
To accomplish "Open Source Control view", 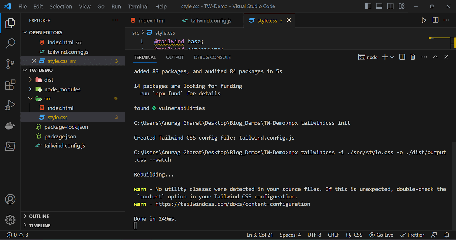I will click(10, 64).
